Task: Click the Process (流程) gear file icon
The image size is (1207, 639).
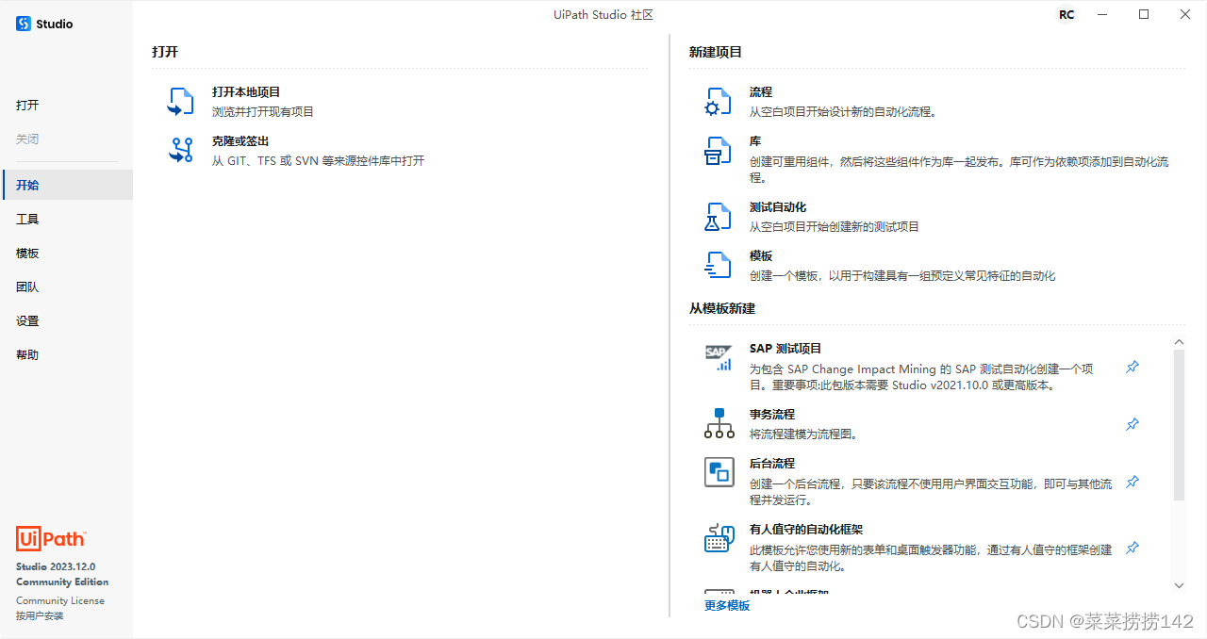Action: point(718,102)
